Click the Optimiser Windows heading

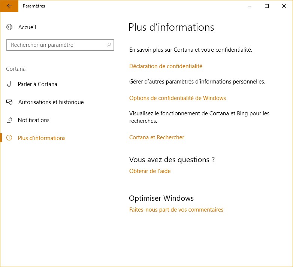pyautogui.click(x=161, y=198)
